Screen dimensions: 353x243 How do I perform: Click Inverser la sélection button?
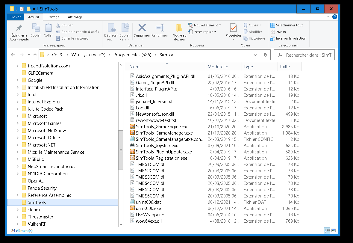coord(288,38)
